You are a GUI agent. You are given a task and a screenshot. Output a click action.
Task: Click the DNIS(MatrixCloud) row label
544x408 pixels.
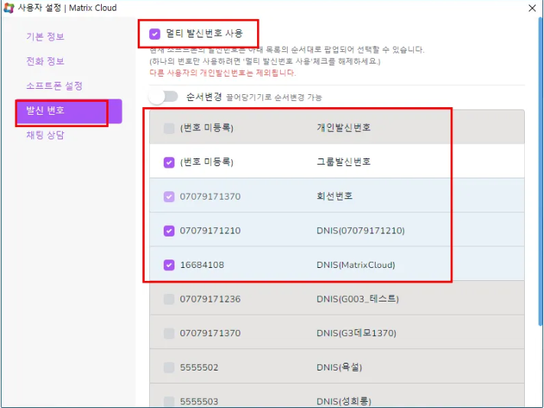[x=356, y=265]
